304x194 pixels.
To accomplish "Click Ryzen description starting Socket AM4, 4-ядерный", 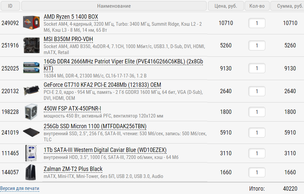I will click(123, 27).
